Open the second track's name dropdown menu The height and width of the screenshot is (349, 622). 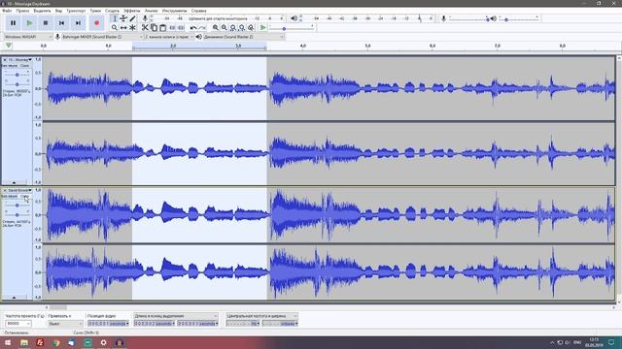click(x=20, y=190)
